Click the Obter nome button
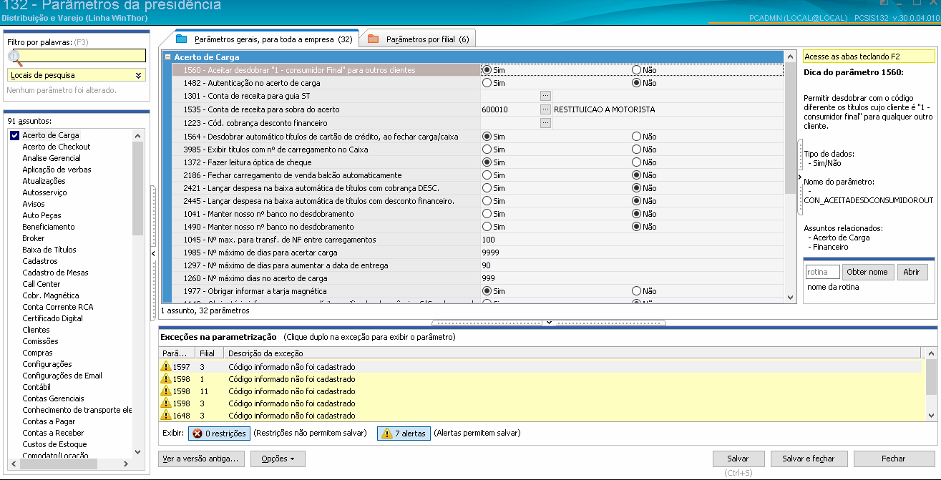This screenshot has height=480, width=941. pos(867,272)
